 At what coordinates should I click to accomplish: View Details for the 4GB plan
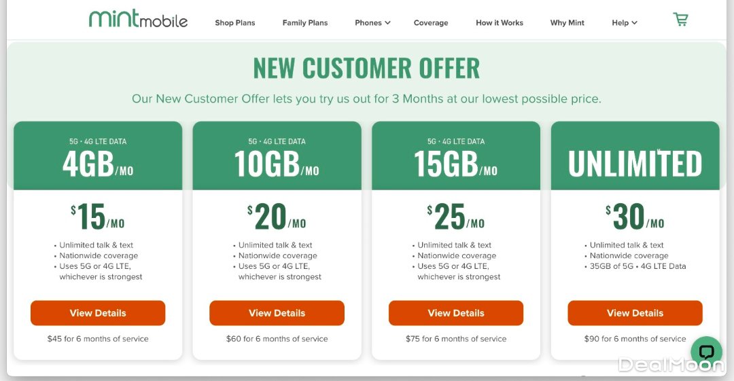(98, 313)
